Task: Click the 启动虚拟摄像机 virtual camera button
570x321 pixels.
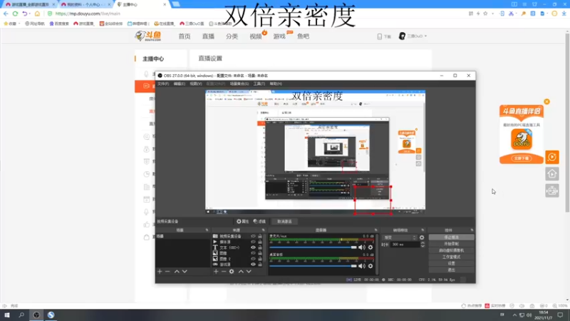Action: pos(451,250)
